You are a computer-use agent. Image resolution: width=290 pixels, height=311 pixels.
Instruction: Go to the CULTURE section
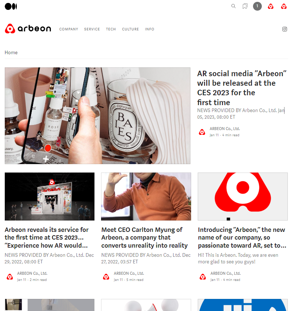pyautogui.click(x=130, y=29)
